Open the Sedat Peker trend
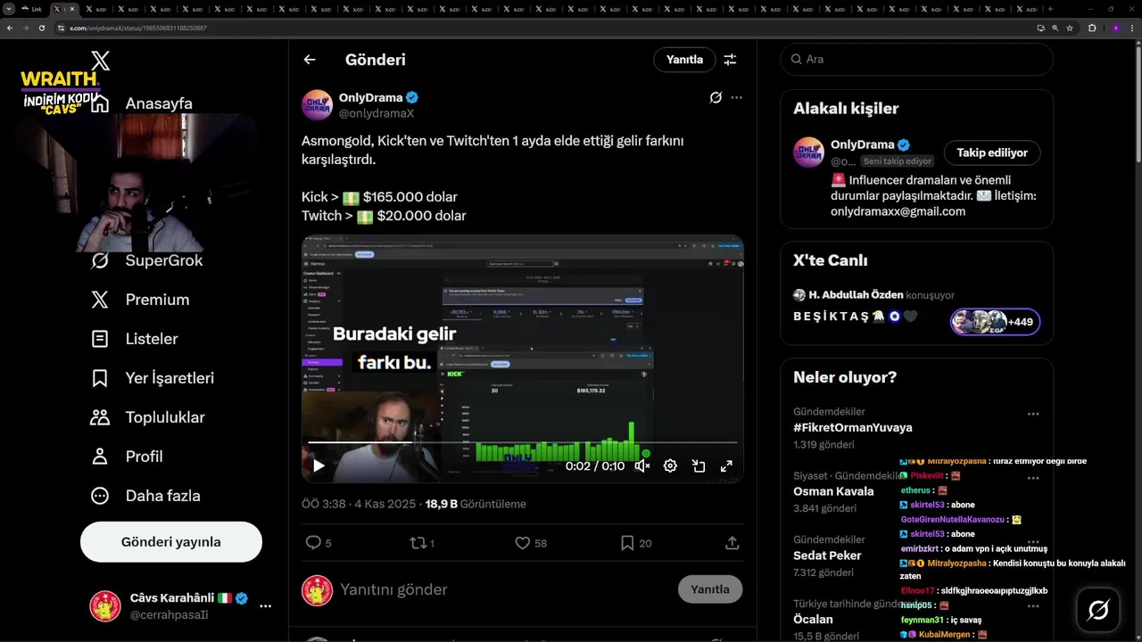This screenshot has width=1142, height=642. click(x=827, y=556)
